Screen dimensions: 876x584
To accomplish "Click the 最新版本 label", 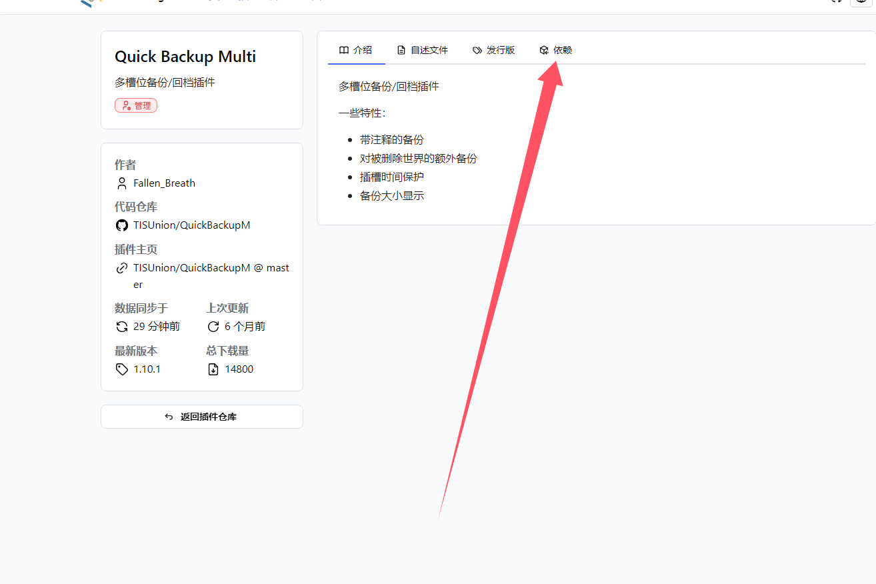I will [x=136, y=351].
